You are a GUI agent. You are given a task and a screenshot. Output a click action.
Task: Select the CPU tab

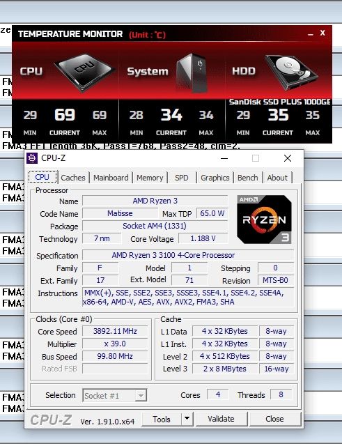tap(42, 177)
